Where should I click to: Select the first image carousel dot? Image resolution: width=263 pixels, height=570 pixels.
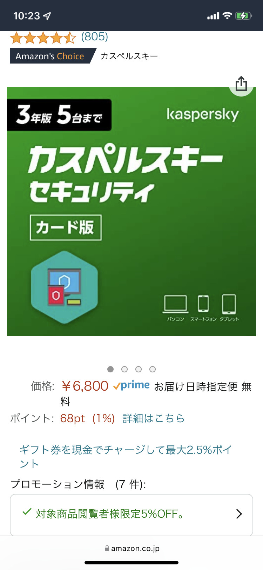click(110, 369)
